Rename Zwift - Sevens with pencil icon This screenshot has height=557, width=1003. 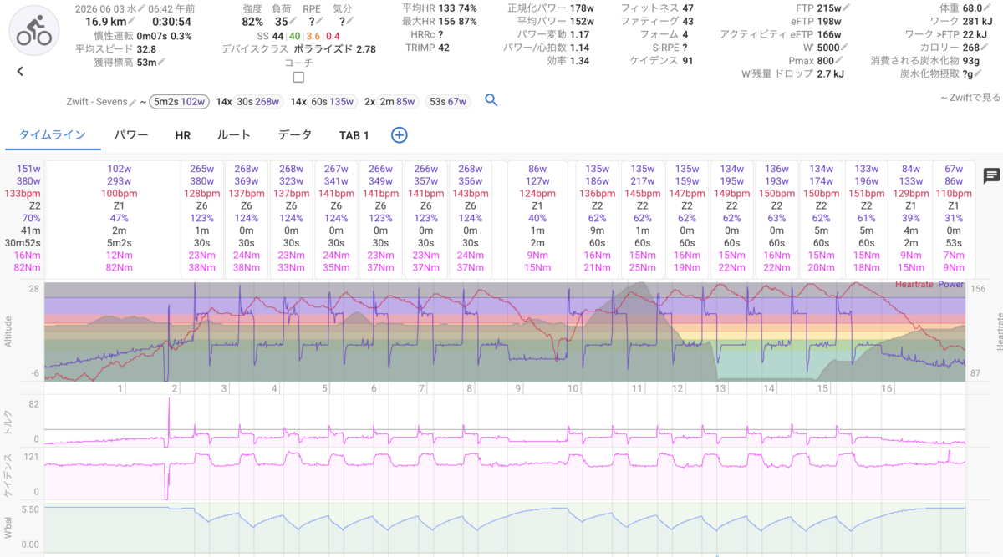tap(132, 102)
